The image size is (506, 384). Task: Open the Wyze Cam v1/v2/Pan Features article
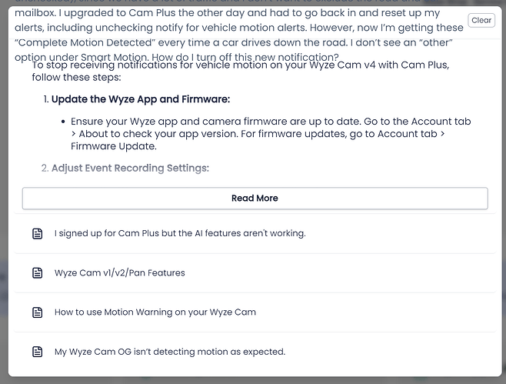119,272
